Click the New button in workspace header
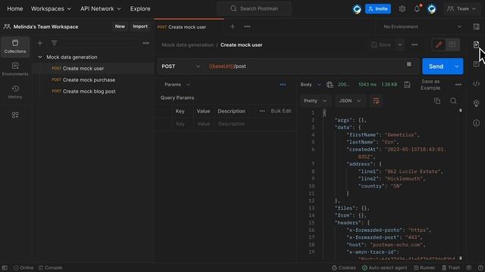 120,26
